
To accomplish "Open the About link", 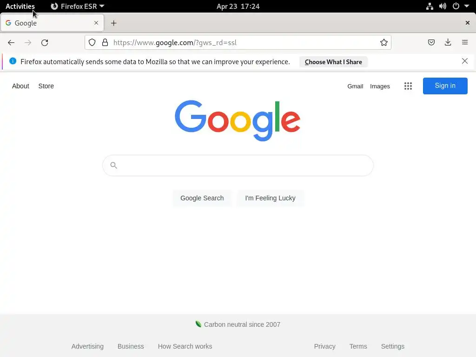I will (20, 86).
